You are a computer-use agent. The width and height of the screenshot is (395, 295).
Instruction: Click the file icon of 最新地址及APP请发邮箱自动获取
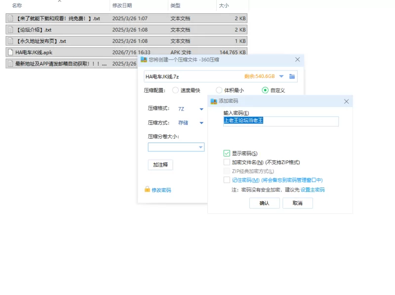click(10, 64)
